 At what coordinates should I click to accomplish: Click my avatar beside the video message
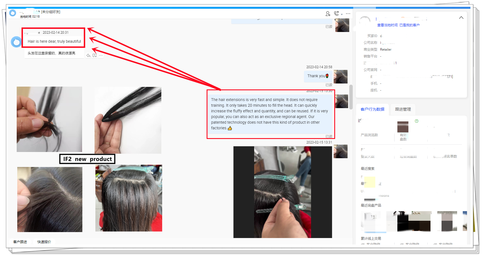[340, 151]
